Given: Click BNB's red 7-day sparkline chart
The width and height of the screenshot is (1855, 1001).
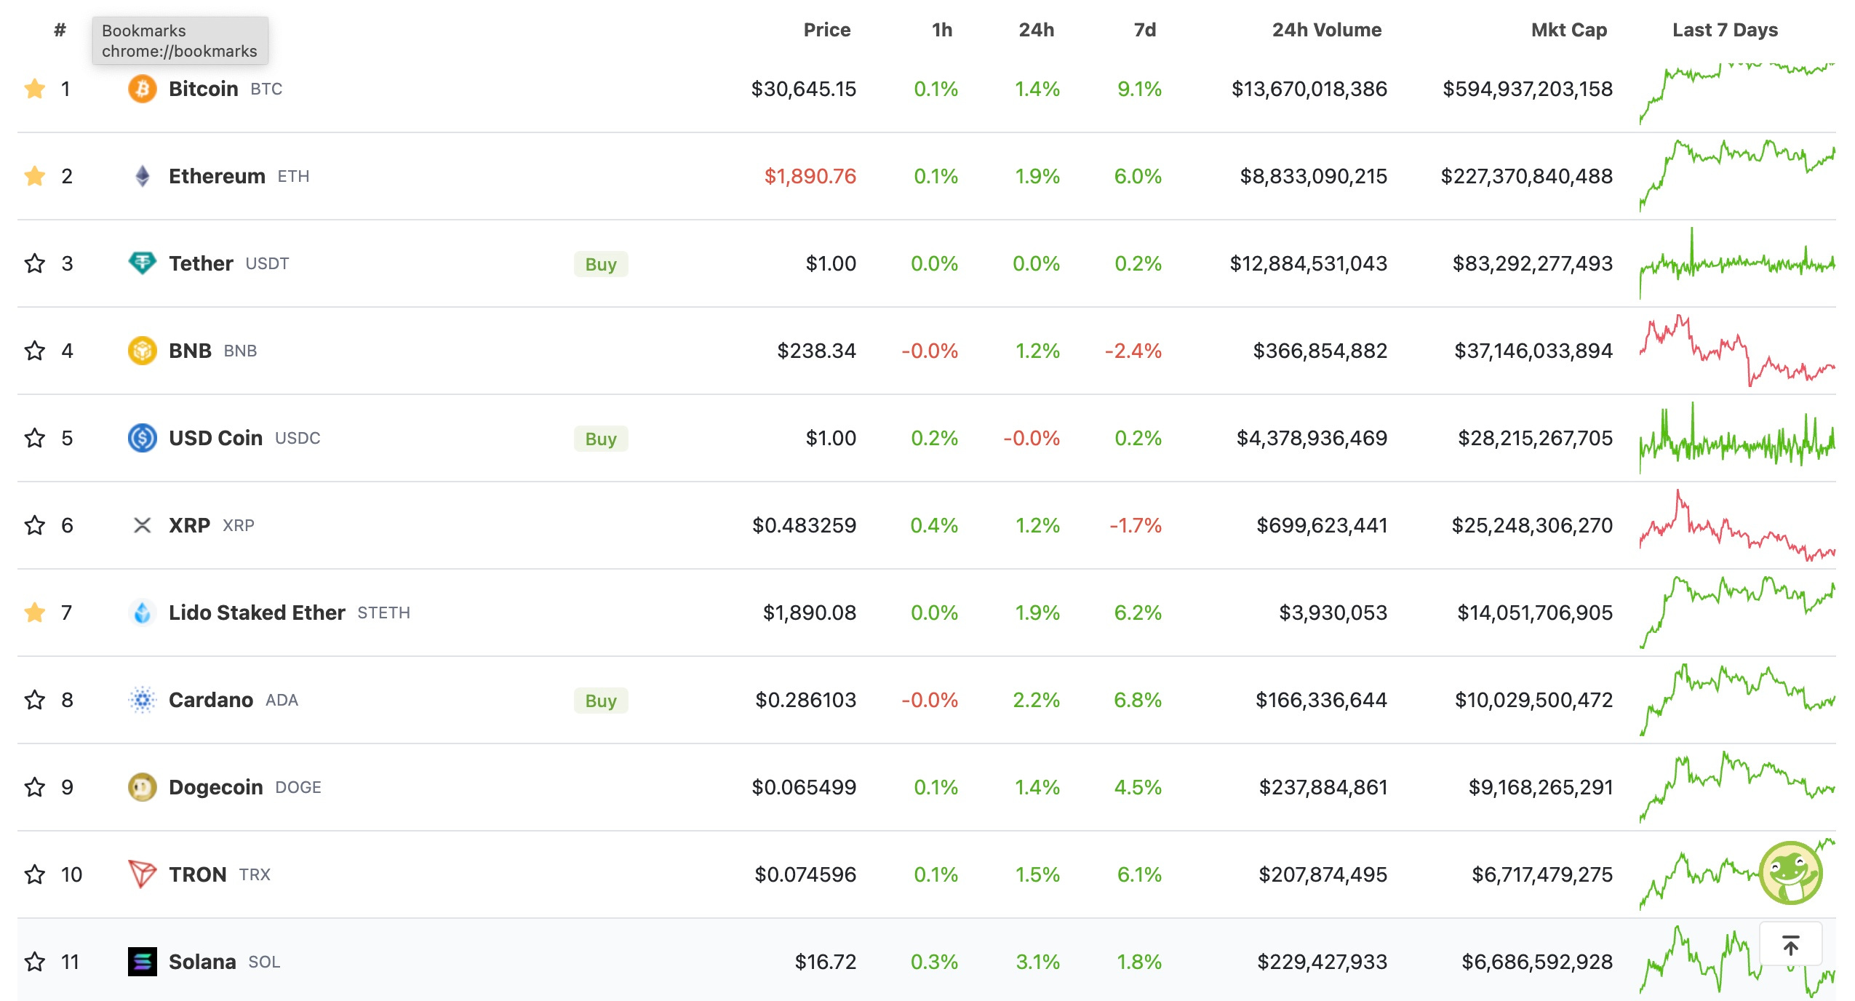Looking at the screenshot, I should click(x=1737, y=351).
